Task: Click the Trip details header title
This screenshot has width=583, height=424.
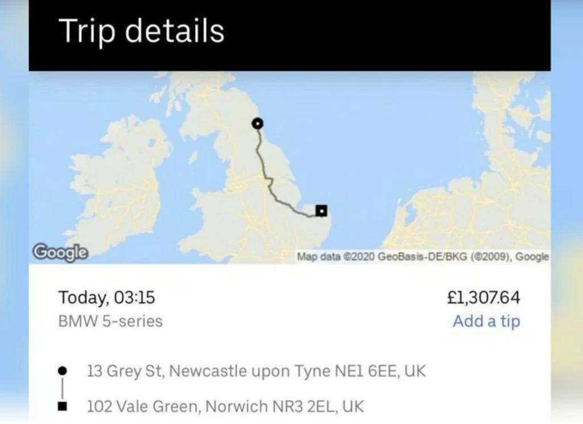Action: 142,31
